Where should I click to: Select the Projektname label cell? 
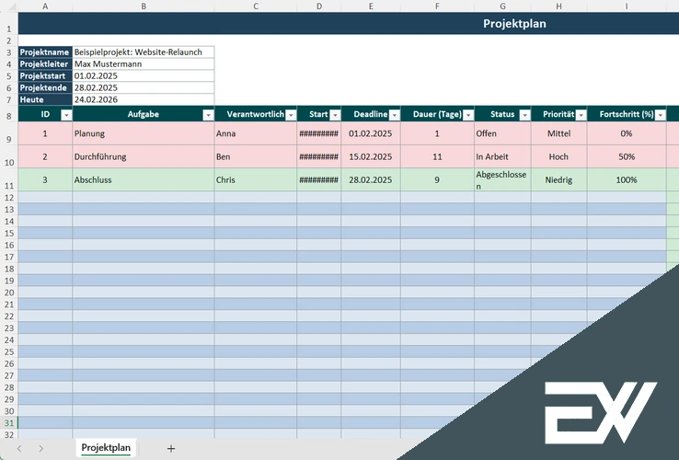pos(45,52)
